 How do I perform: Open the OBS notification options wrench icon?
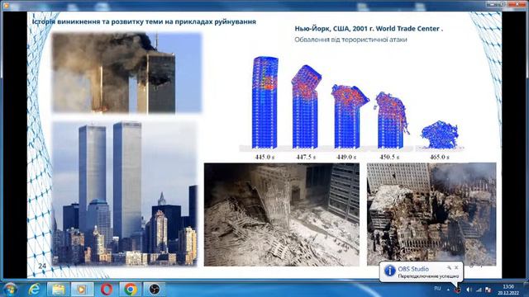click(449, 267)
